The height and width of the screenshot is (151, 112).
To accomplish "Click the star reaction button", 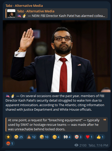I will click(8, 137).
